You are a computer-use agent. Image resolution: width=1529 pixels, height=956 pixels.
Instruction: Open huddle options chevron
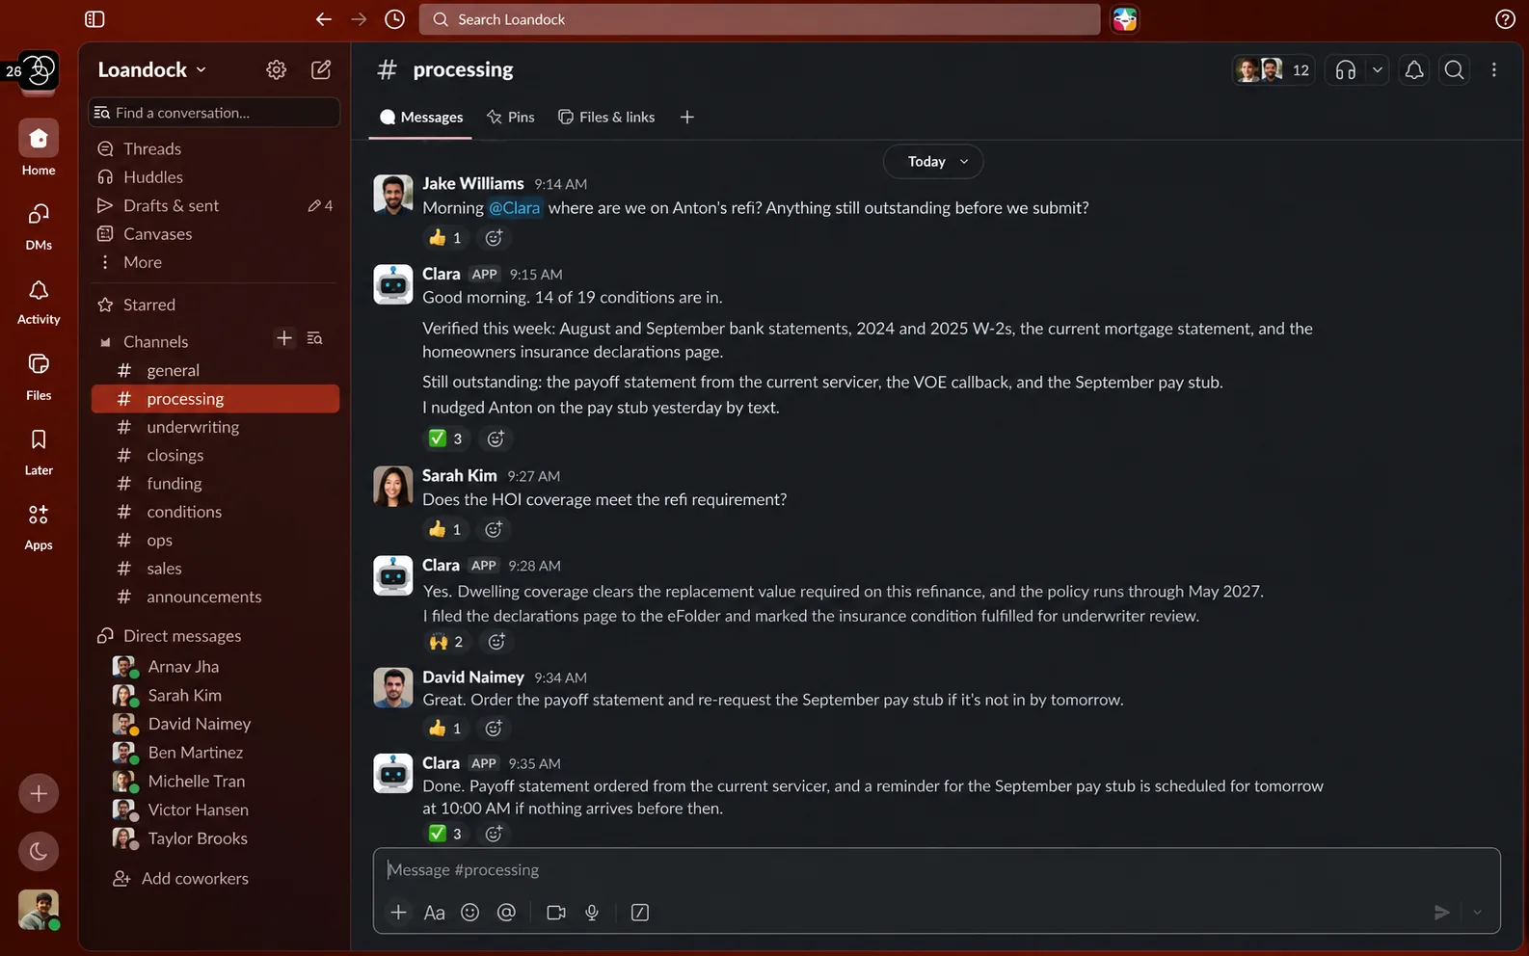1377,70
